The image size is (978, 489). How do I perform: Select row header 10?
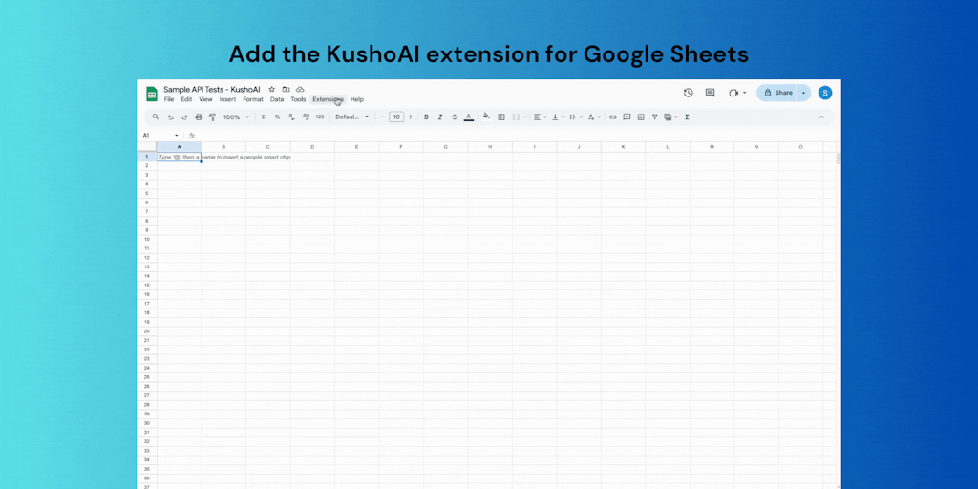click(x=146, y=240)
